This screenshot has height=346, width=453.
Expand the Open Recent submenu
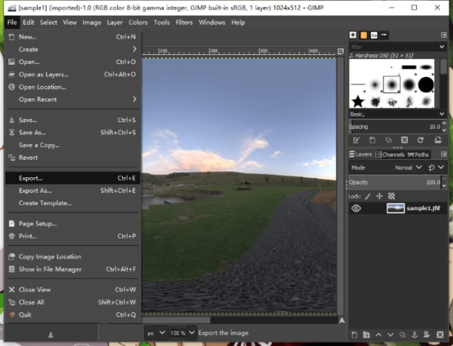coord(72,100)
